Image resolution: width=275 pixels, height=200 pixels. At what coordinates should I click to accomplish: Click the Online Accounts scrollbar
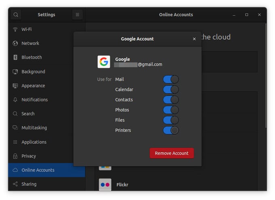[266, 75]
